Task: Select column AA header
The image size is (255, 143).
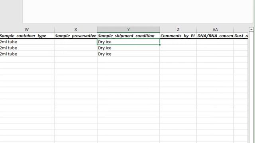Action: click(215, 29)
